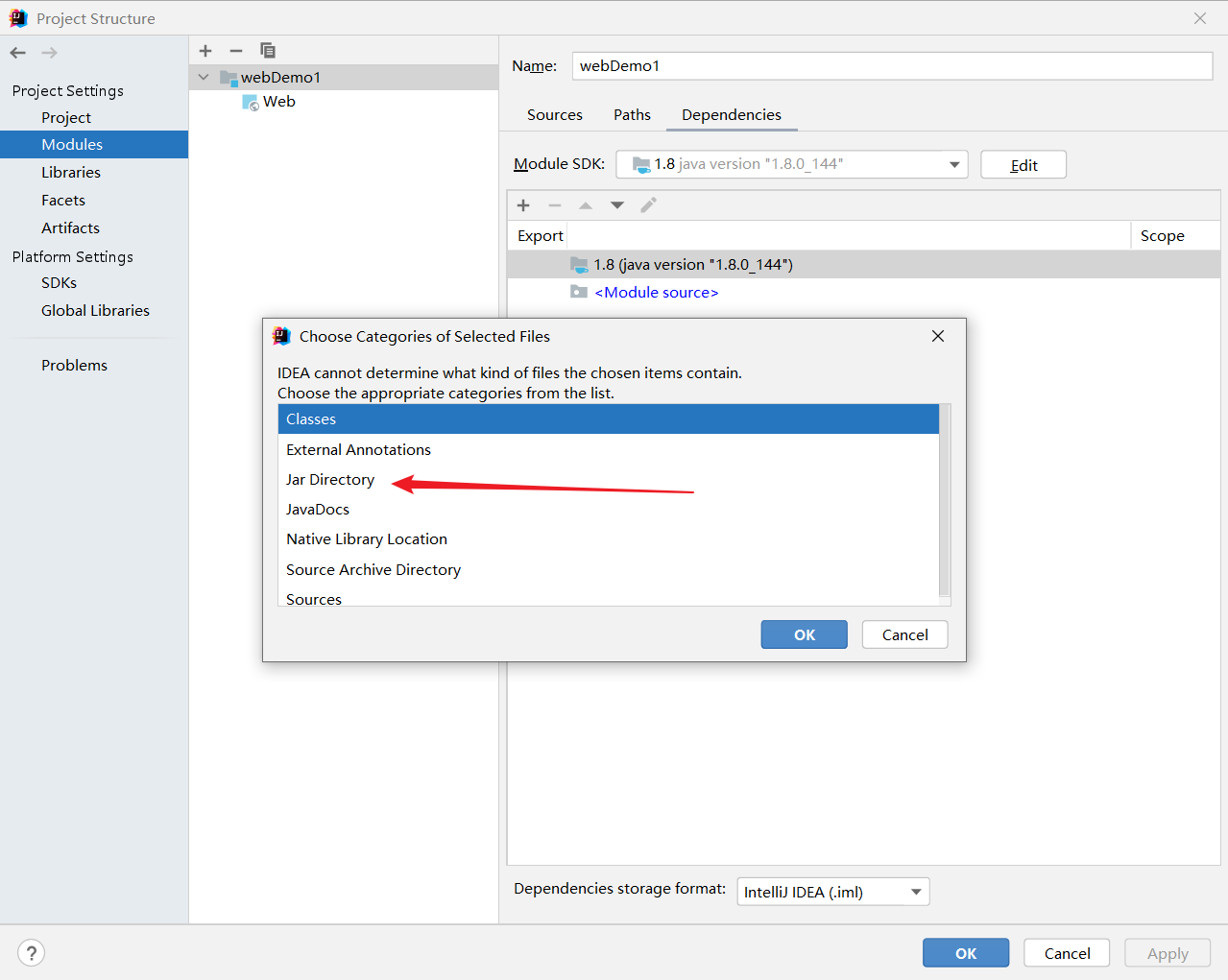The height and width of the screenshot is (980, 1228).
Task: Click the Edit SDK button
Action: 1023,165
